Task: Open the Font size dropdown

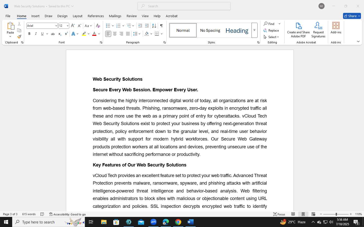Action: click(x=67, y=26)
